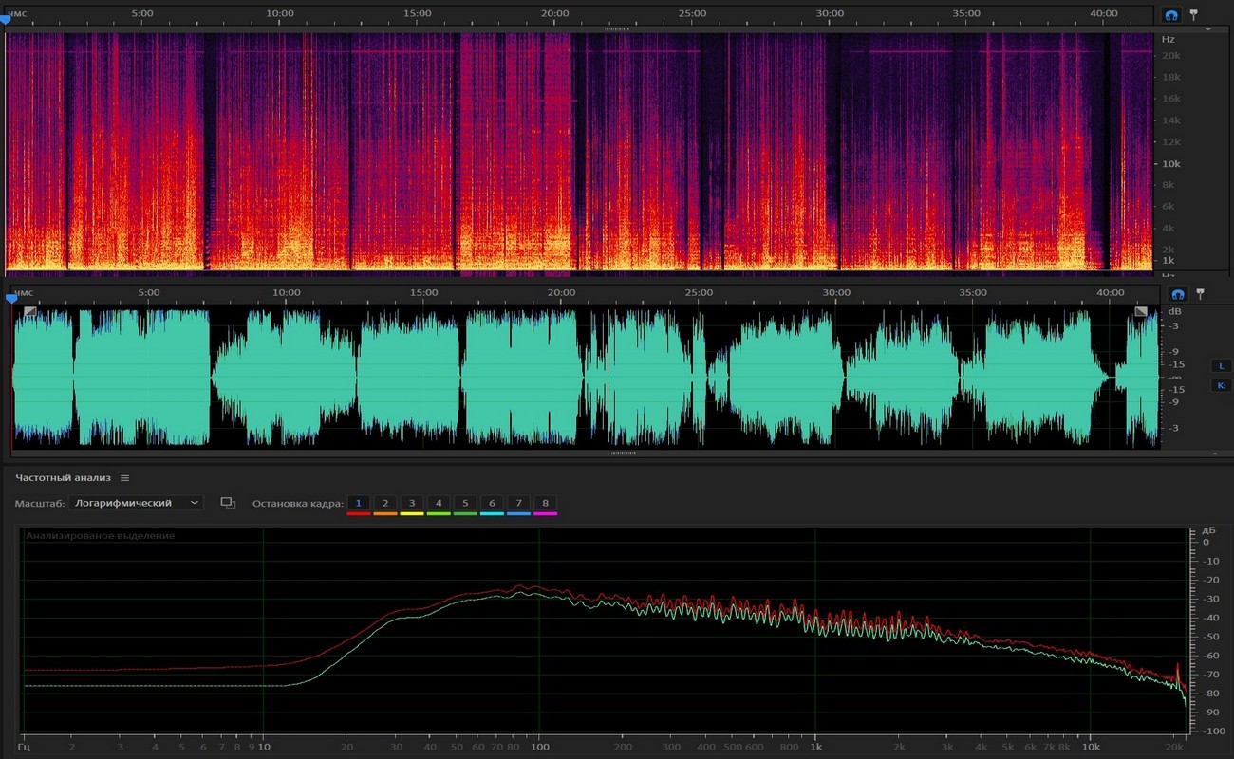
Task: Open the Логарифмический scale dropdown
Action: 138,503
